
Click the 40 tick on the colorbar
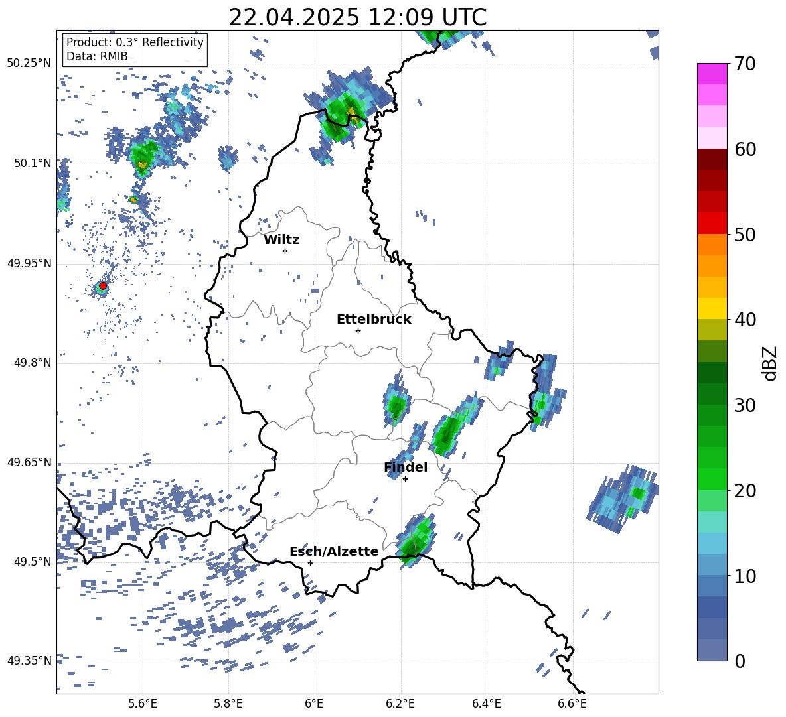click(745, 320)
